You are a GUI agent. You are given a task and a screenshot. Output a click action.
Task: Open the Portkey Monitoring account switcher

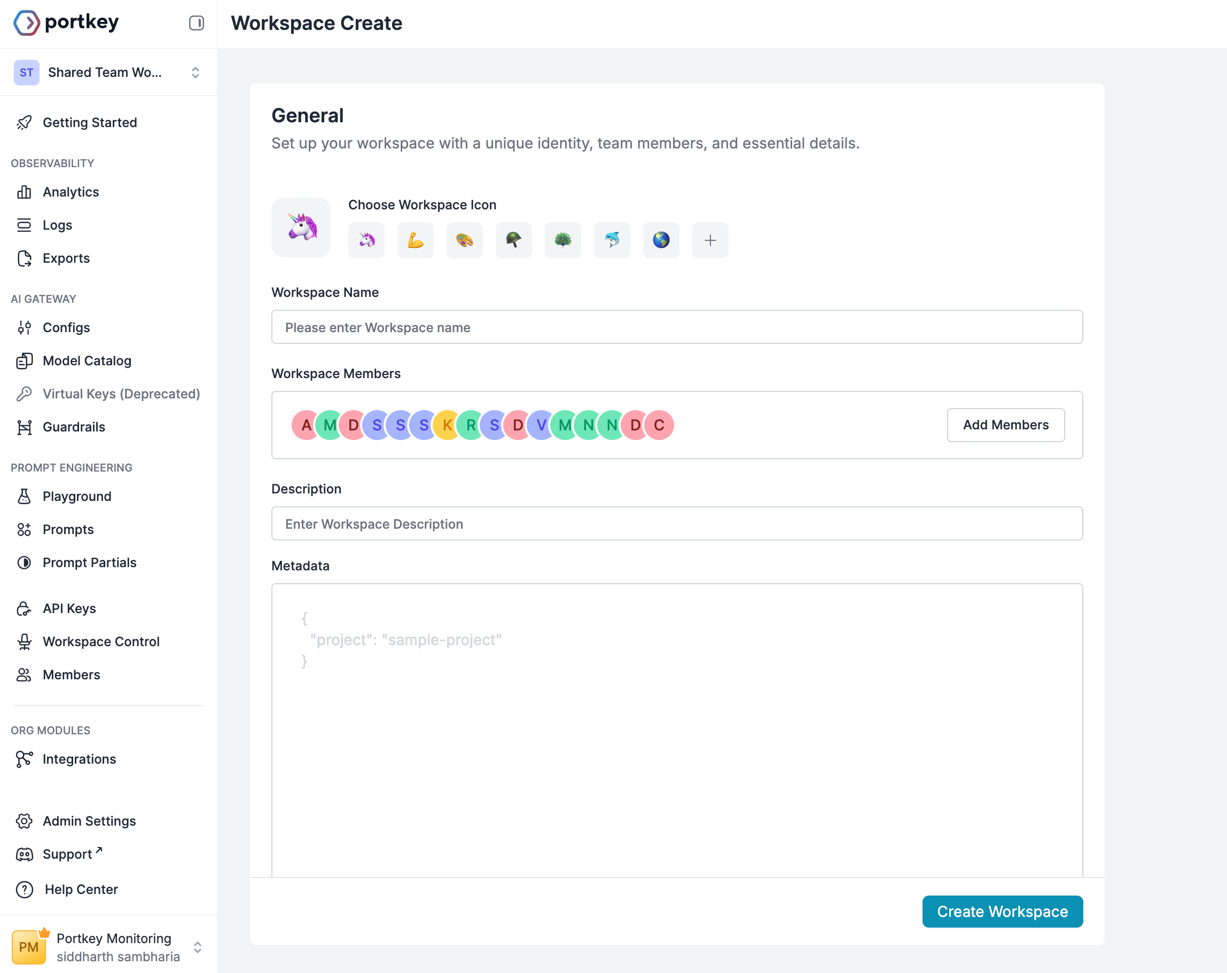point(108,947)
